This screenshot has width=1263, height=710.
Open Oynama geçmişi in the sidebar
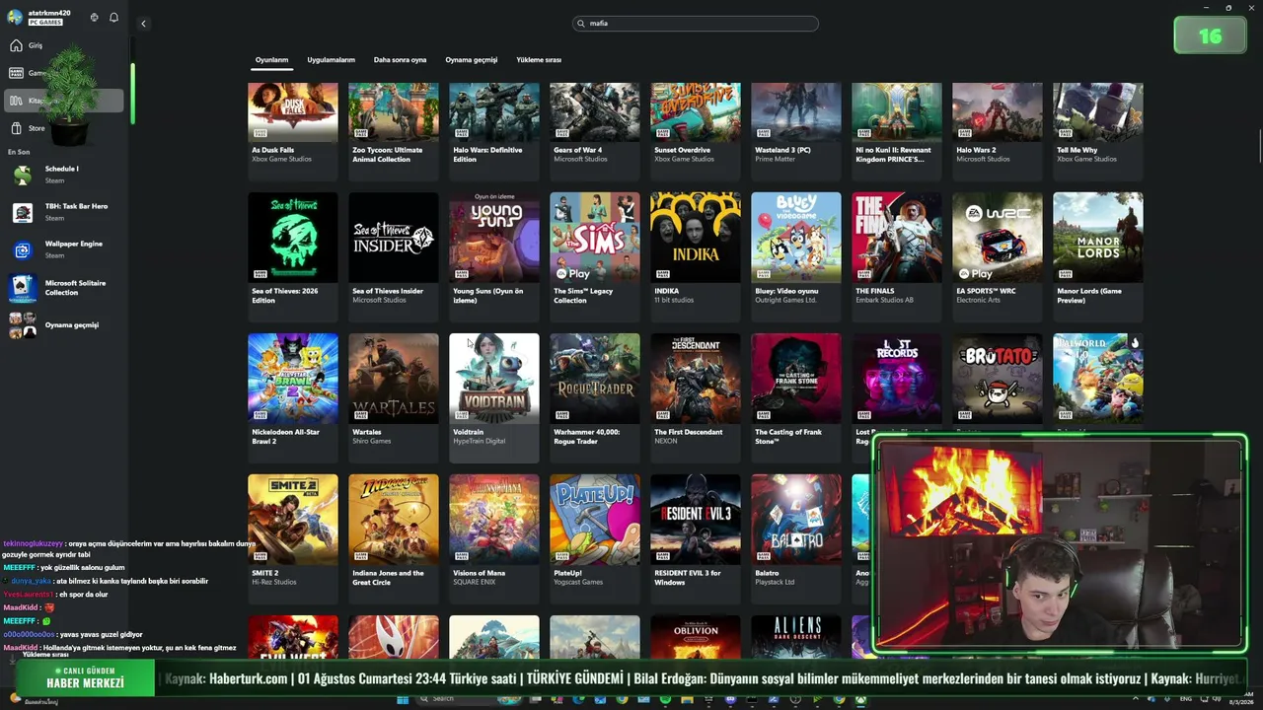coord(63,324)
